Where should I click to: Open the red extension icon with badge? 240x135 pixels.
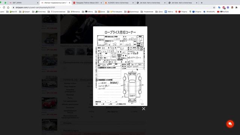coord(224,7)
